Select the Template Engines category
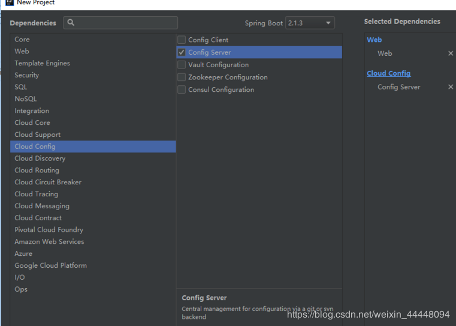The image size is (456, 326). (93, 63)
